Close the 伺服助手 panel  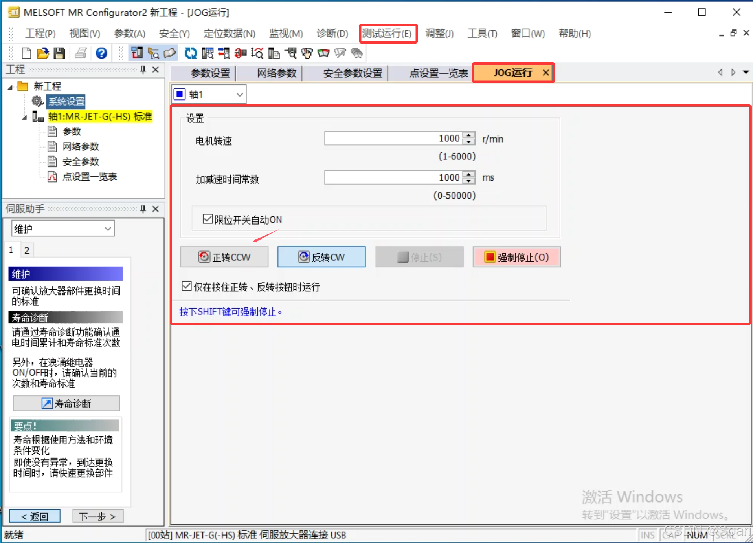(156, 208)
